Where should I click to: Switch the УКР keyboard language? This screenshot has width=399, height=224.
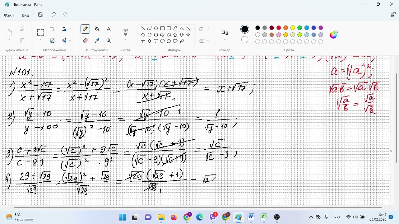pos(337,217)
